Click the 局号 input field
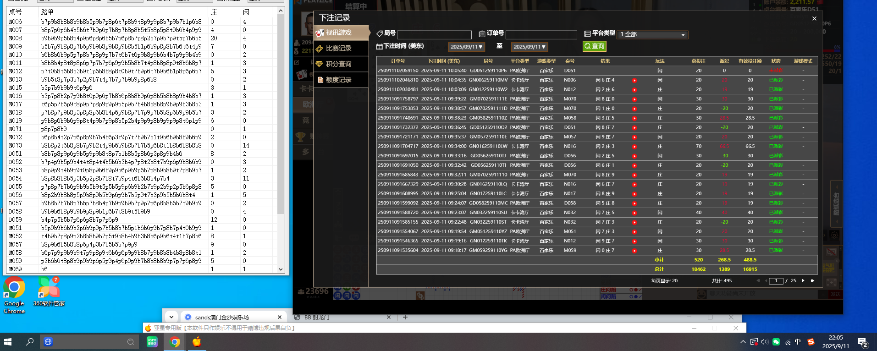Screen dimensions: 877x351 coord(434,35)
